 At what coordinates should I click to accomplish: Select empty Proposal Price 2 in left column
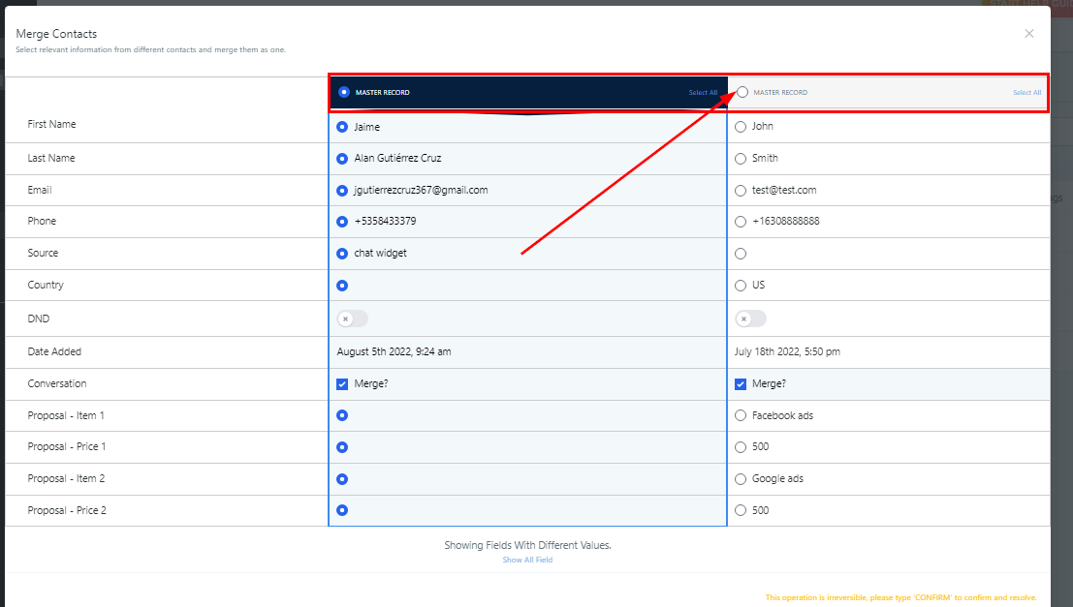coord(342,510)
